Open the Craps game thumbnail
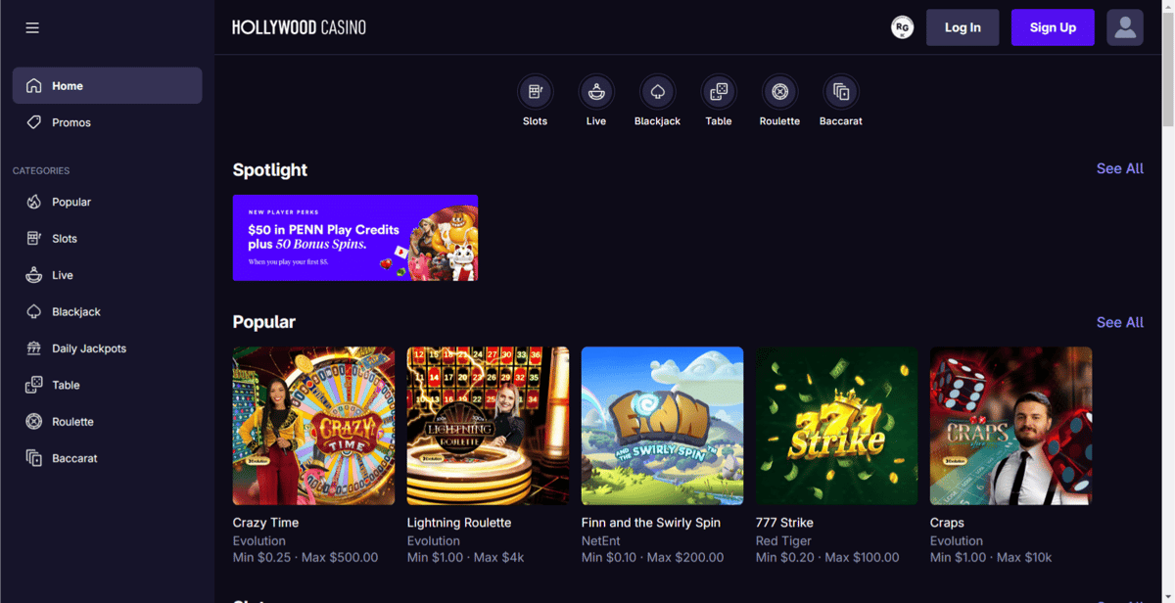 point(1011,426)
